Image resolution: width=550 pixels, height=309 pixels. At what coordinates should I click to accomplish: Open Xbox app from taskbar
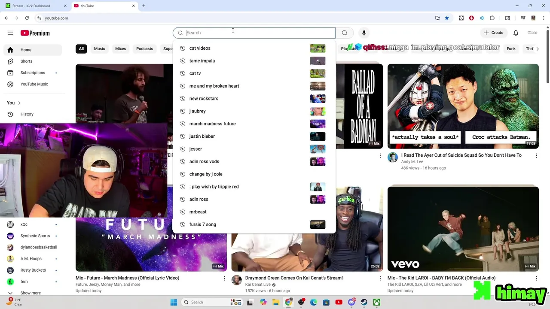click(376, 302)
